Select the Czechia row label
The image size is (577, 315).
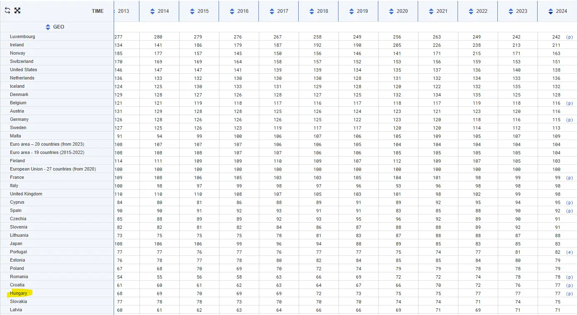pos(18,219)
